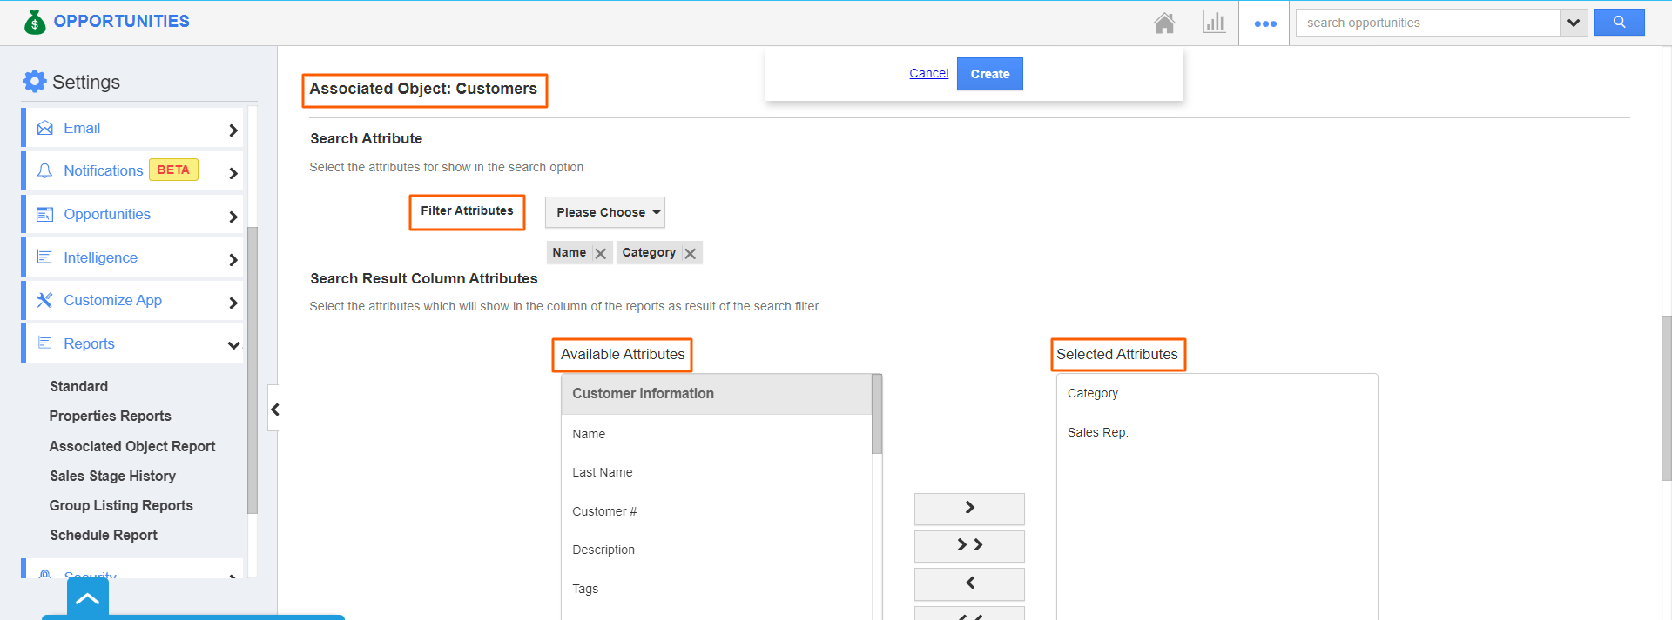Open Properties Reports

pyautogui.click(x=111, y=416)
